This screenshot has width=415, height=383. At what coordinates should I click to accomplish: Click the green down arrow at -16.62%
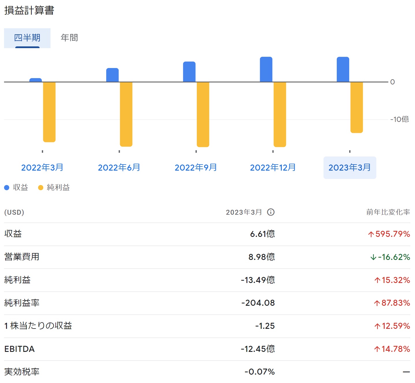click(373, 257)
